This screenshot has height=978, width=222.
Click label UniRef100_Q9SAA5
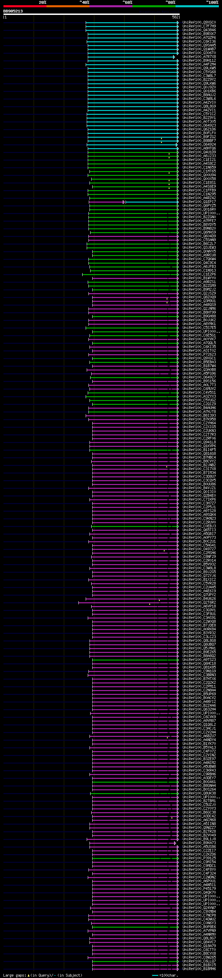point(199,45)
